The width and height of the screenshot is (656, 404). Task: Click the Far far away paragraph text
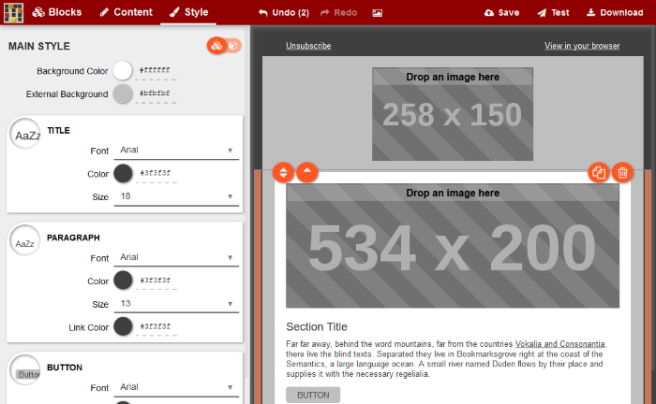446,359
